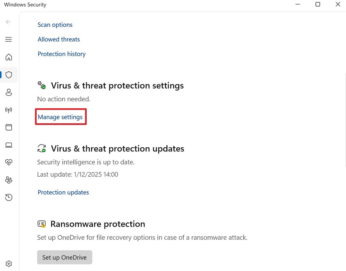Open Family options in the sidebar
The width and height of the screenshot is (346, 271).
point(9,180)
